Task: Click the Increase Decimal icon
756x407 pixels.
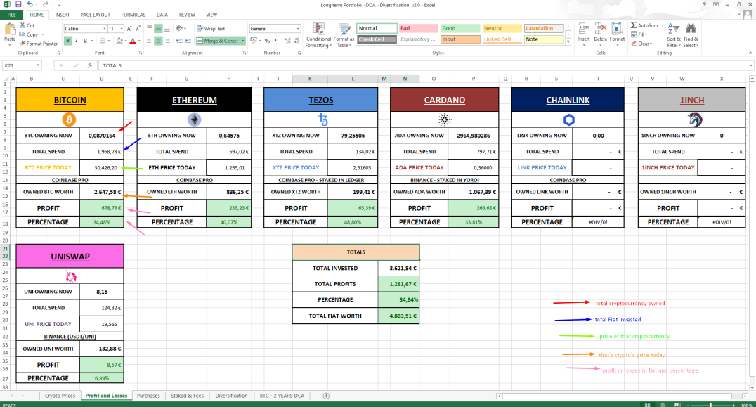Action: pyautogui.click(x=288, y=41)
